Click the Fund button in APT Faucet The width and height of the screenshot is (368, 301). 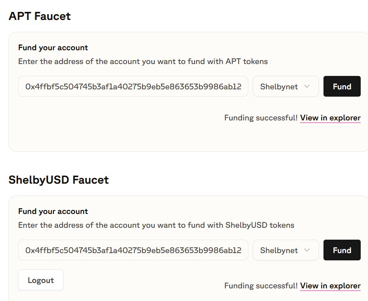click(342, 86)
